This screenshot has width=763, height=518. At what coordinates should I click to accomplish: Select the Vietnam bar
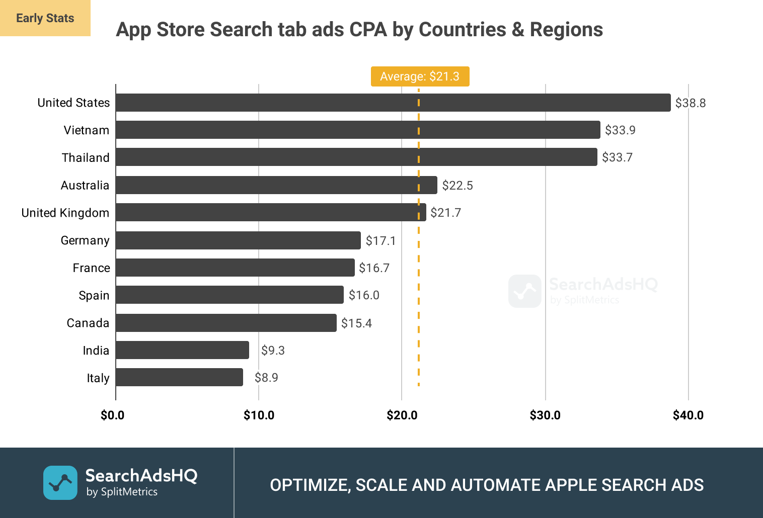click(357, 130)
